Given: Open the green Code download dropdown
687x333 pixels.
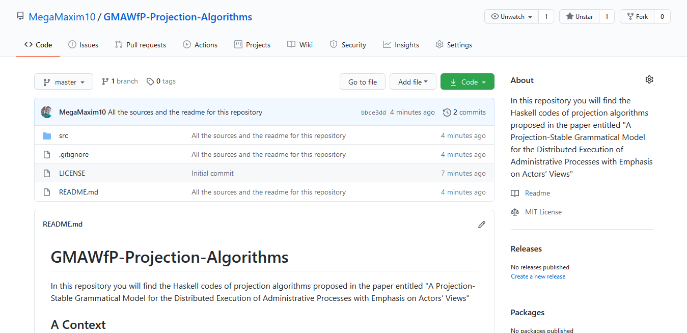Looking at the screenshot, I should (x=467, y=81).
